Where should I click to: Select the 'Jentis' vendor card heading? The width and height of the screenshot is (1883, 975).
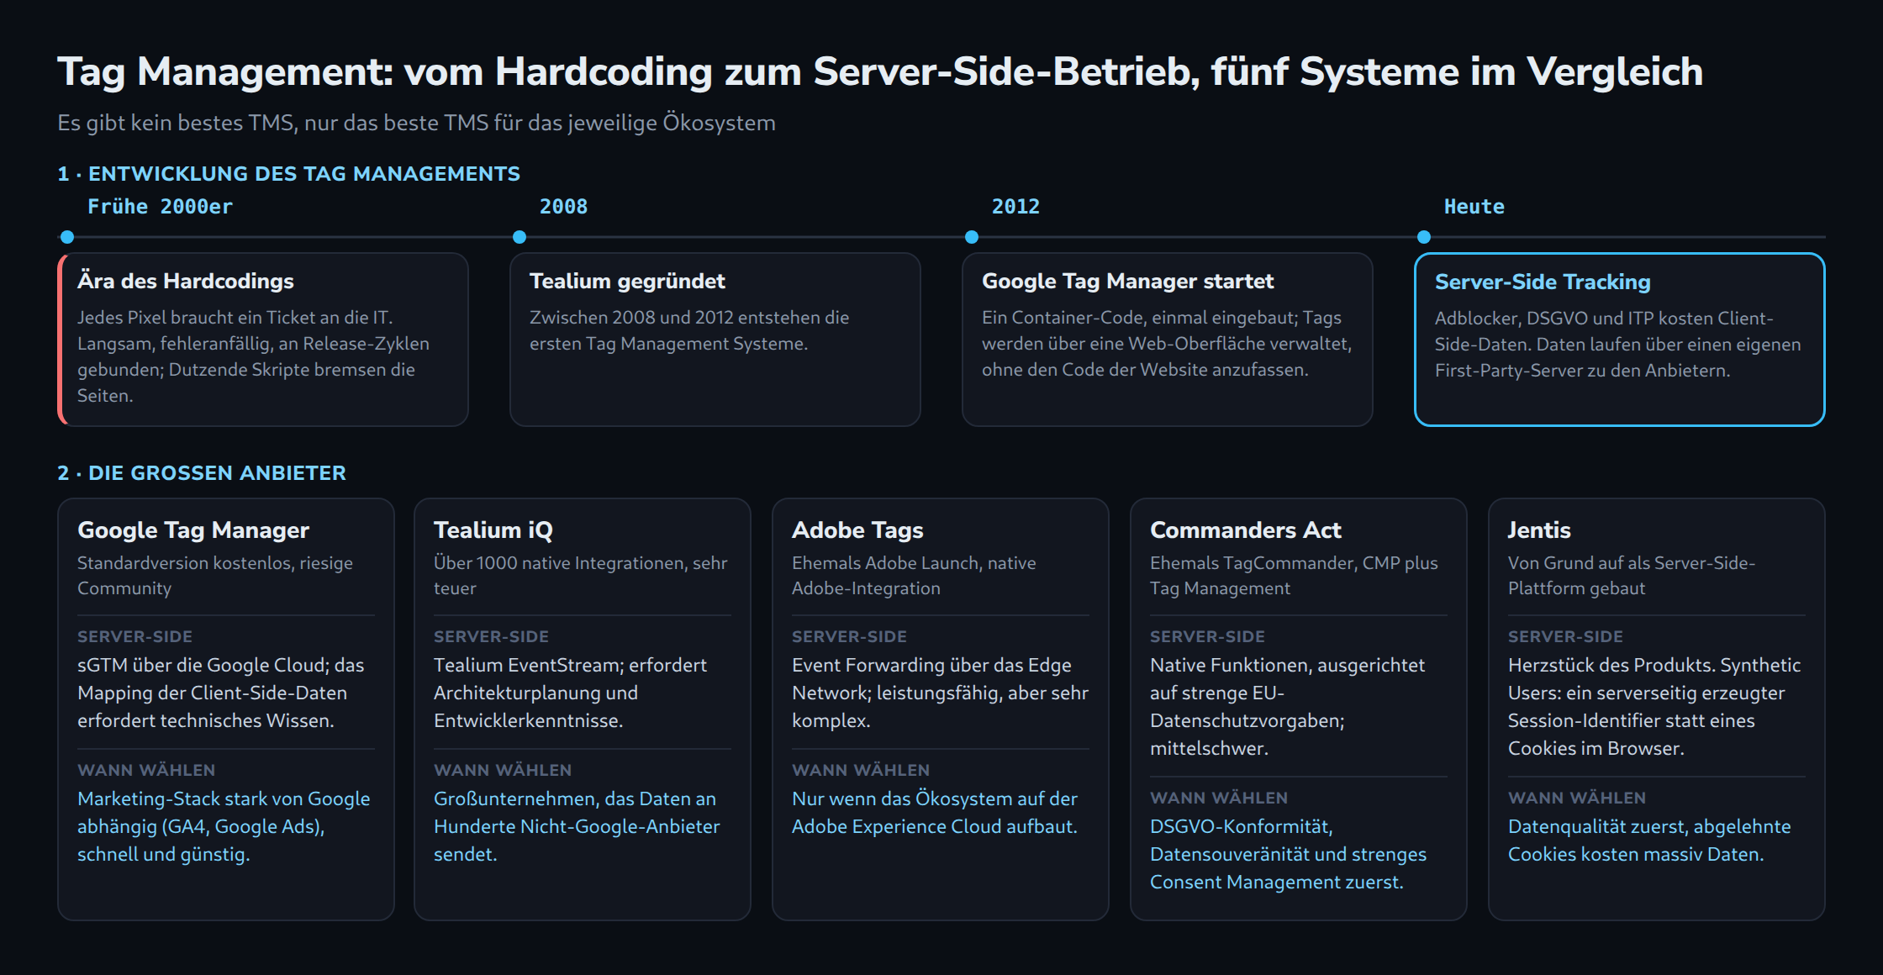pyautogui.click(x=1539, y=530)
